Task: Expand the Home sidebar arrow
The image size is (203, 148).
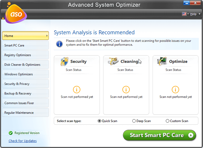Action: 47,36
